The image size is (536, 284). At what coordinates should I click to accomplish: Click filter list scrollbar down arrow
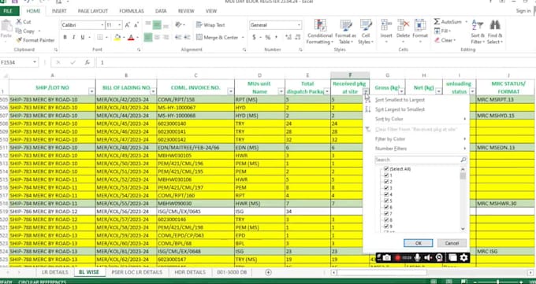(x=463, y=229)
